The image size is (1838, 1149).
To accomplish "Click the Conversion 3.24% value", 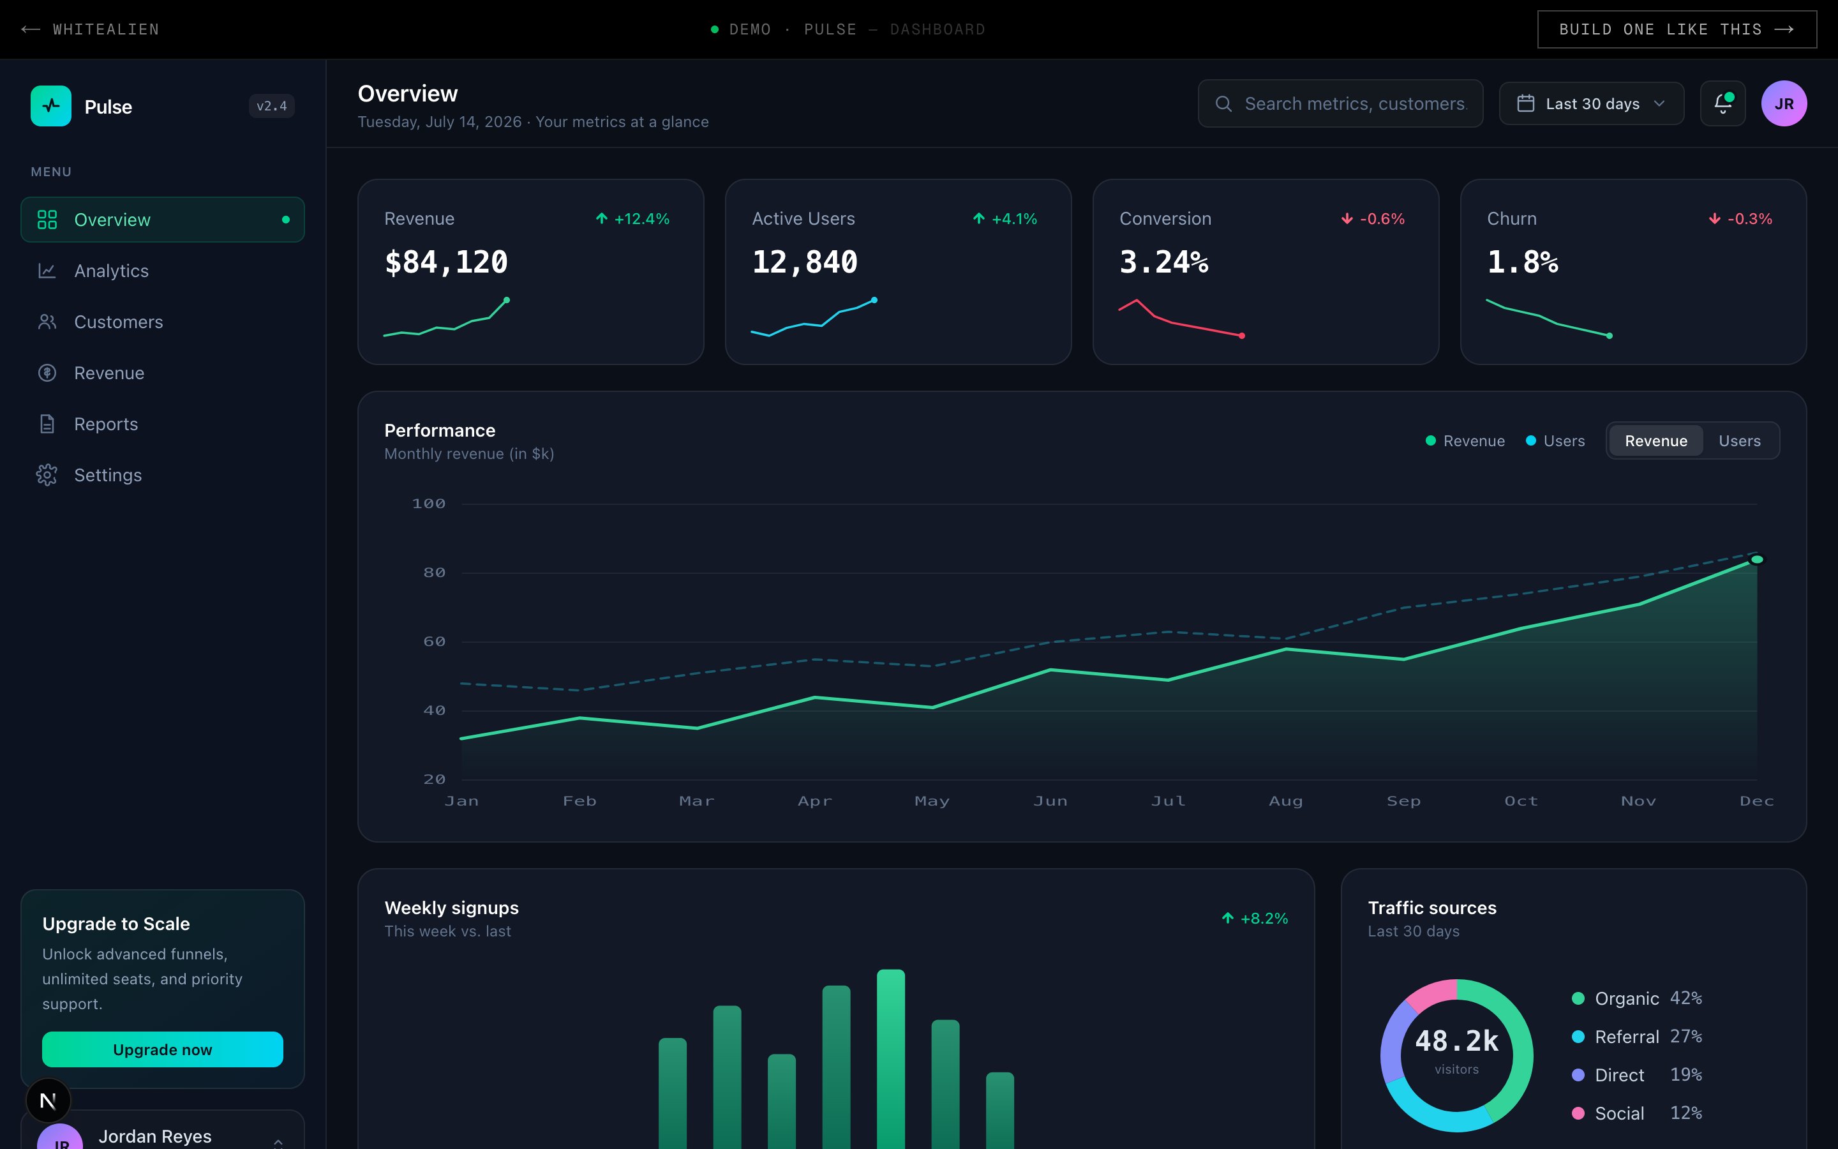I will click(x=1163, y=262).
